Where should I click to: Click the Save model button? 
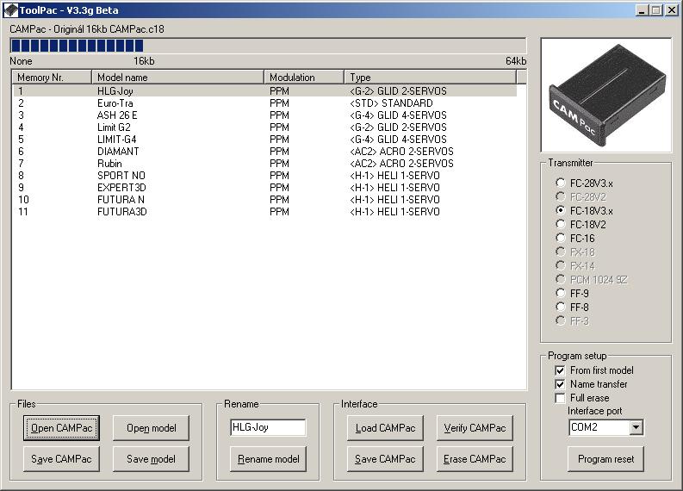tap(151, 459)
